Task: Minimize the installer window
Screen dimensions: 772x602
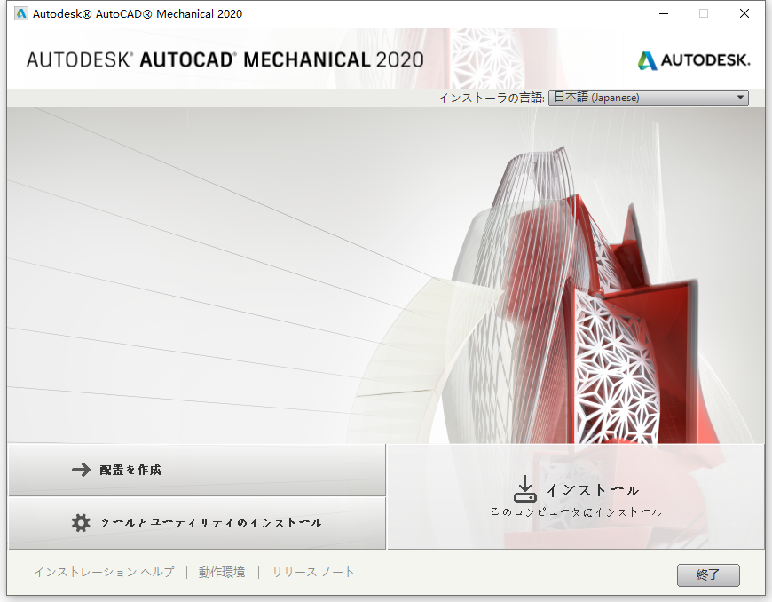Action: (x=664, y=14)
